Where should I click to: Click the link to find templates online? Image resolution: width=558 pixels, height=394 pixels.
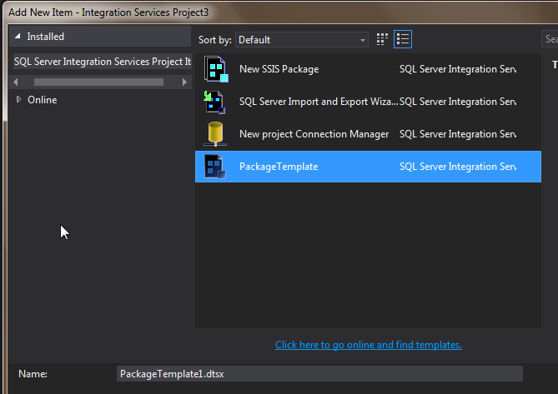368,345
